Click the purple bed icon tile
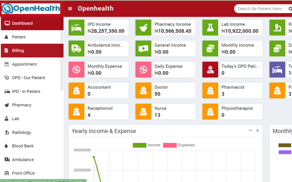The height and width of the screenshot is (182, 292). point(277,70)
